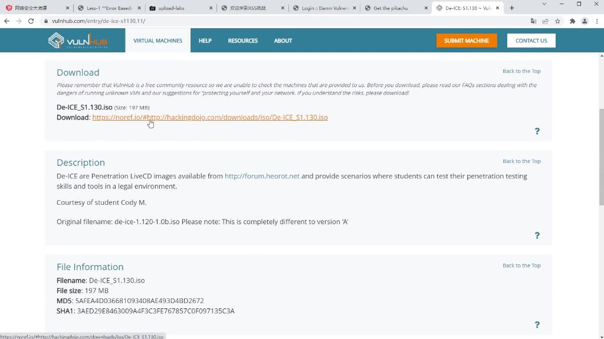Click Back to the Top in File Information section

click(x=521, y=265)
